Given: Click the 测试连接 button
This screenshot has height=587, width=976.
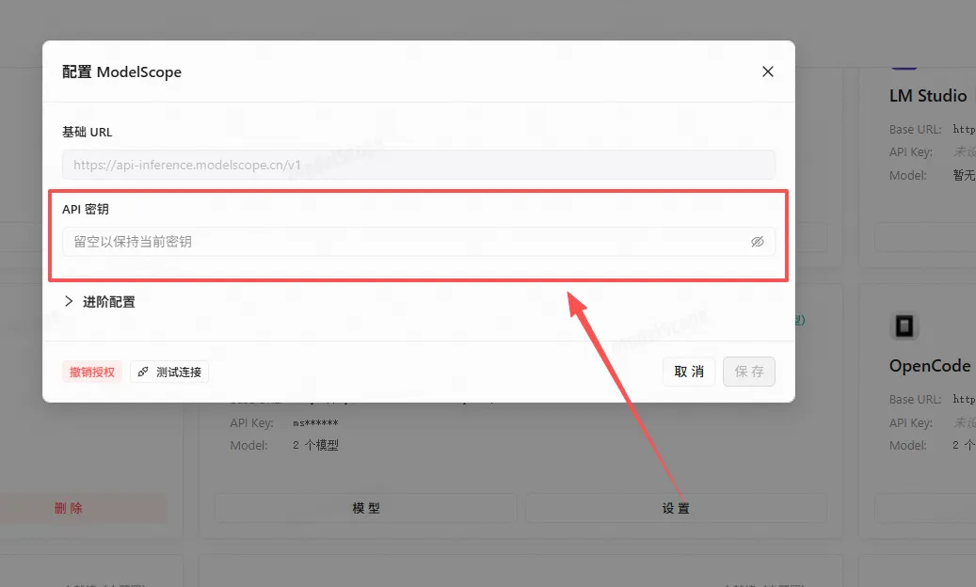Looking at the screenshot, I should [169, 372].
